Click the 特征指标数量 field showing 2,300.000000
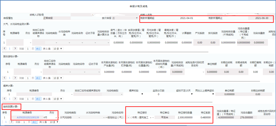The height and width of the screenshot is (126, 276). pyautogui.click(x=185, y=118)
